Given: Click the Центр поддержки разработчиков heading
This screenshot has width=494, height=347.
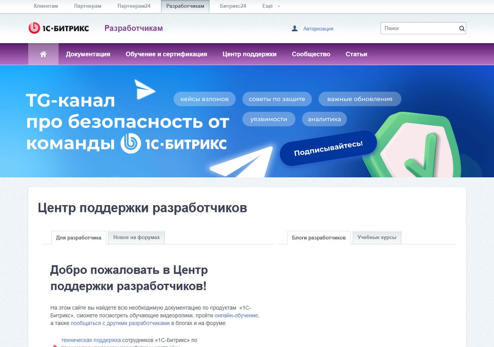Looking at the screenshot, I should [142, 208].
